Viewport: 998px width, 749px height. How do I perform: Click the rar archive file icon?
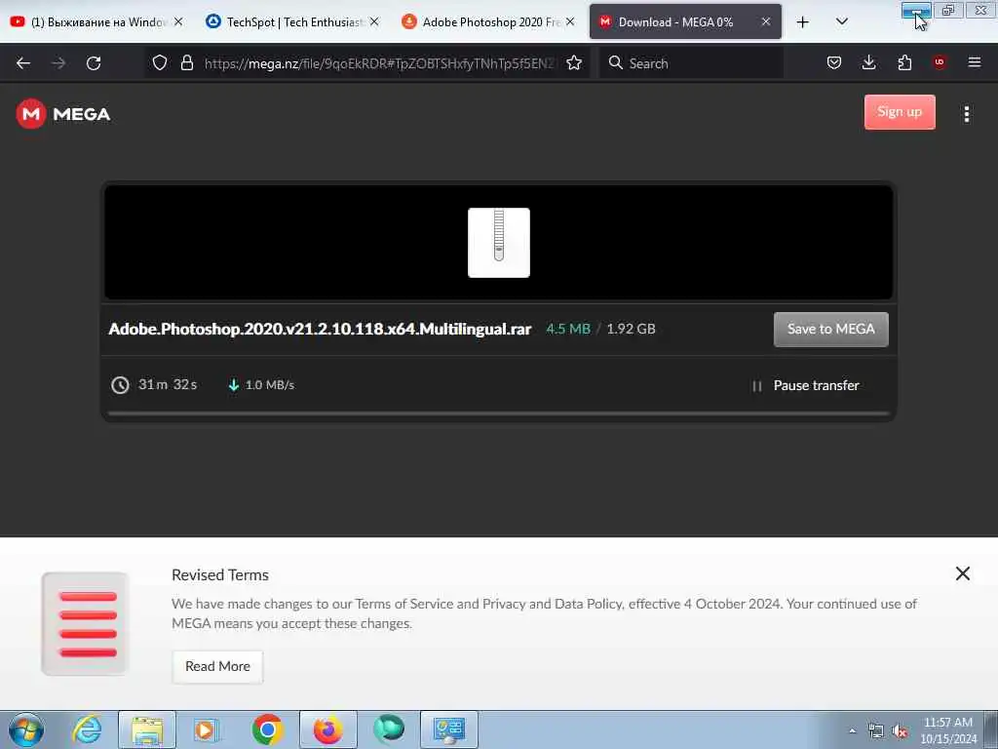(x=498, y=243)
